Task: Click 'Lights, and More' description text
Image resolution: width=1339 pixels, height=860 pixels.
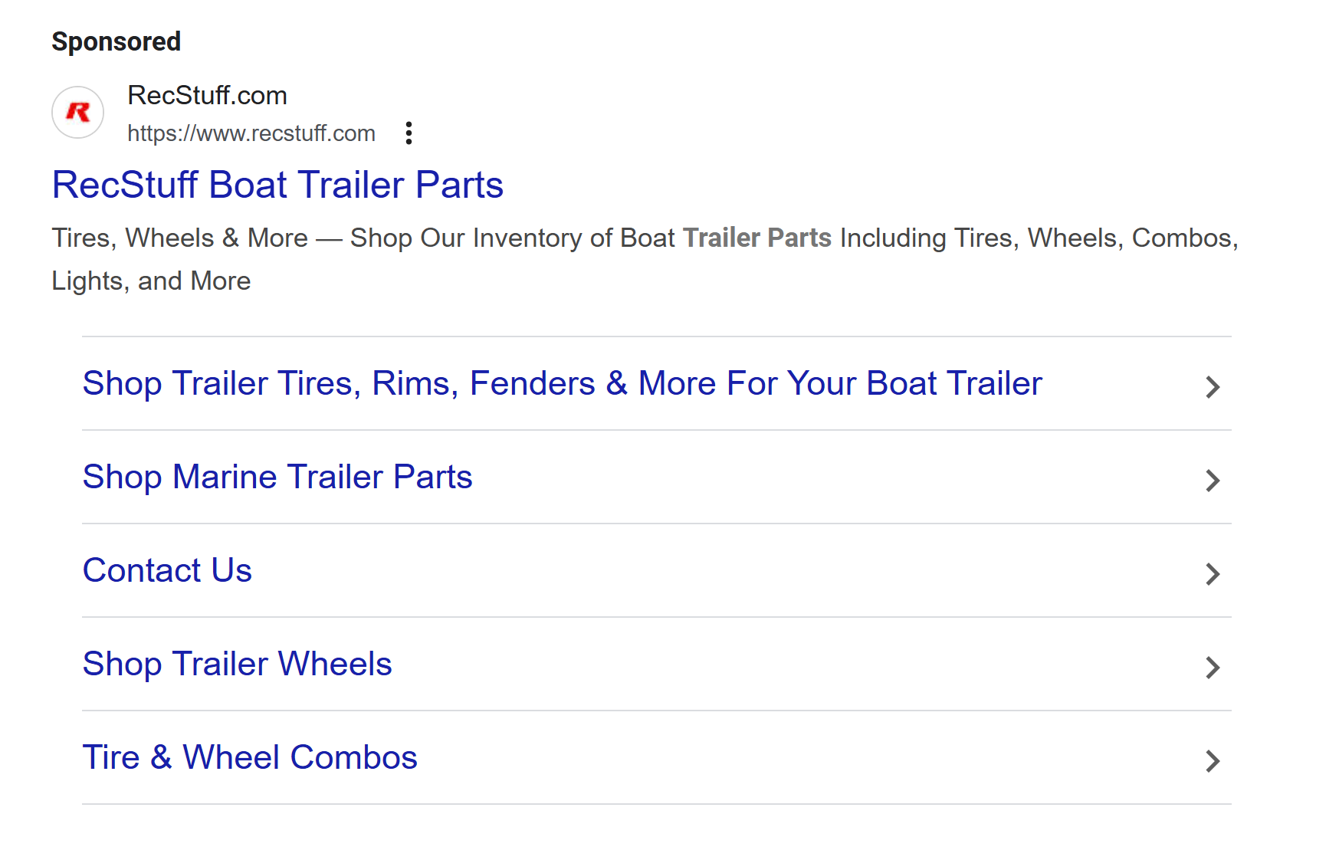Action: coord(151,281)
